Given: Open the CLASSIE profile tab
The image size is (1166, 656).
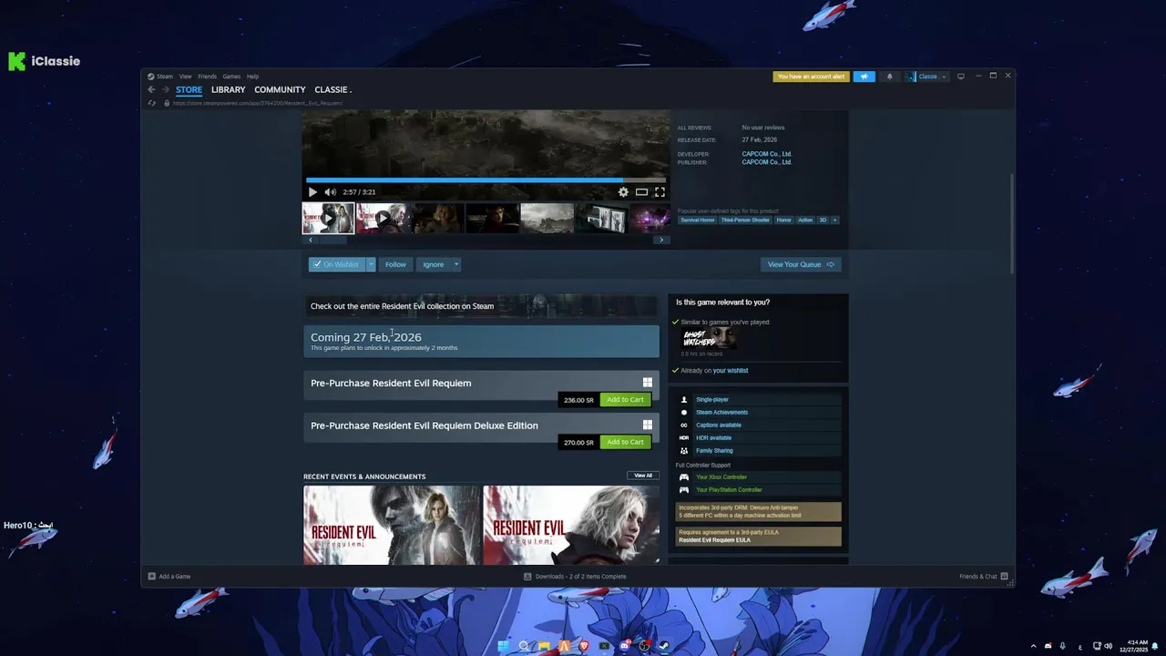Looking at the screenshot, I should [x=332, y=90].
